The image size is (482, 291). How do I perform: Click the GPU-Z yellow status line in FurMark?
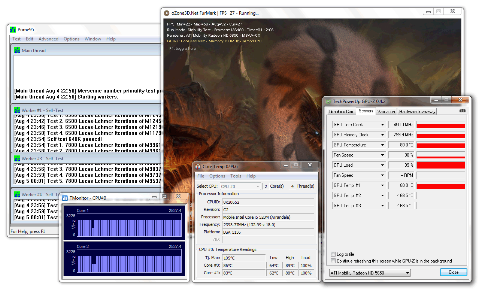tap(214, 41)
